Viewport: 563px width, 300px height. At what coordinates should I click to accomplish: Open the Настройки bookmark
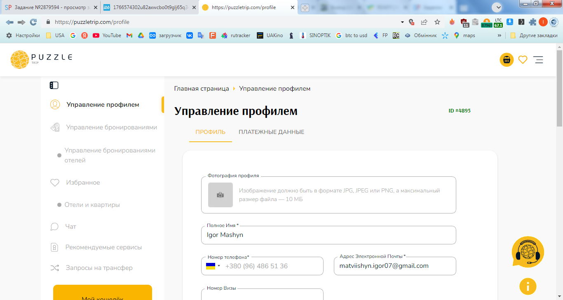click(23, 35)
